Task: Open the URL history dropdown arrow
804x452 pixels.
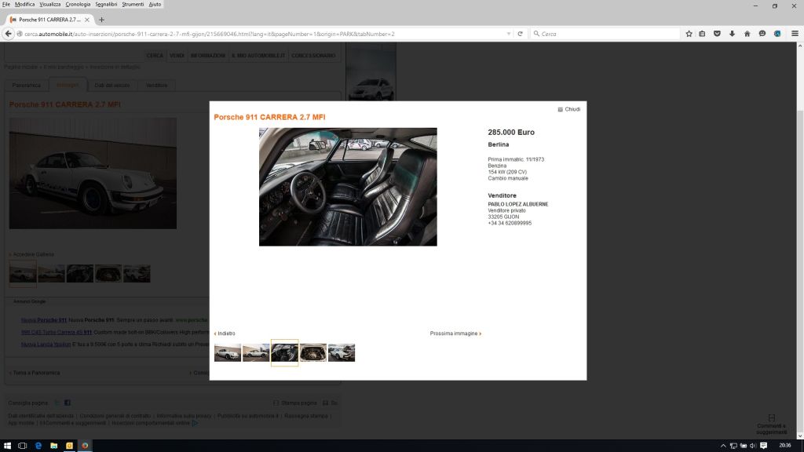Action: pyautogui.click(x=509, y=34)
